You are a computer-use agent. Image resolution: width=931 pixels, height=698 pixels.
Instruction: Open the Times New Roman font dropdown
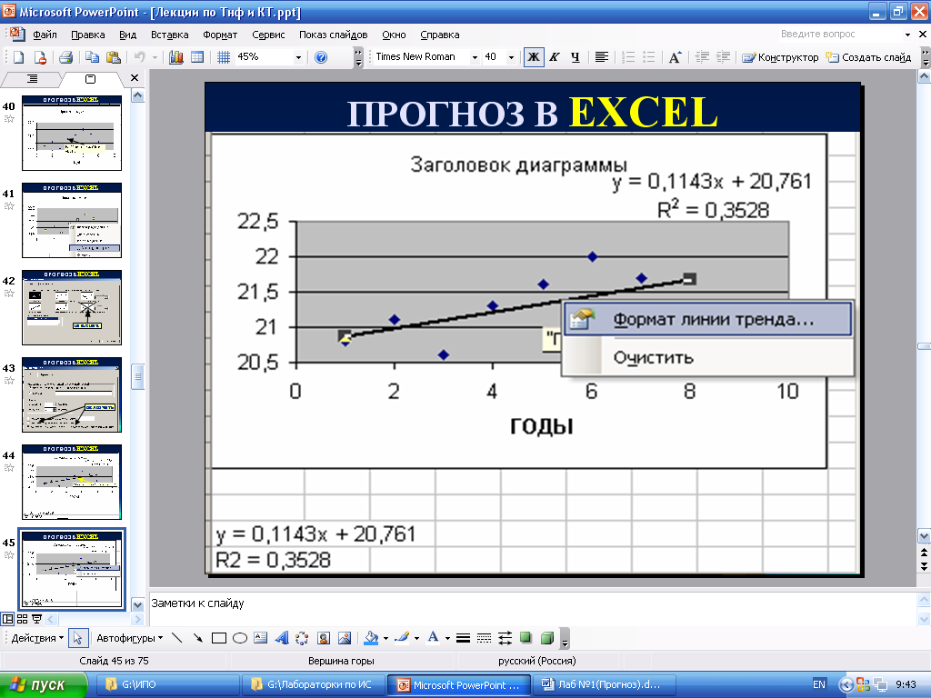coord(475,57)
